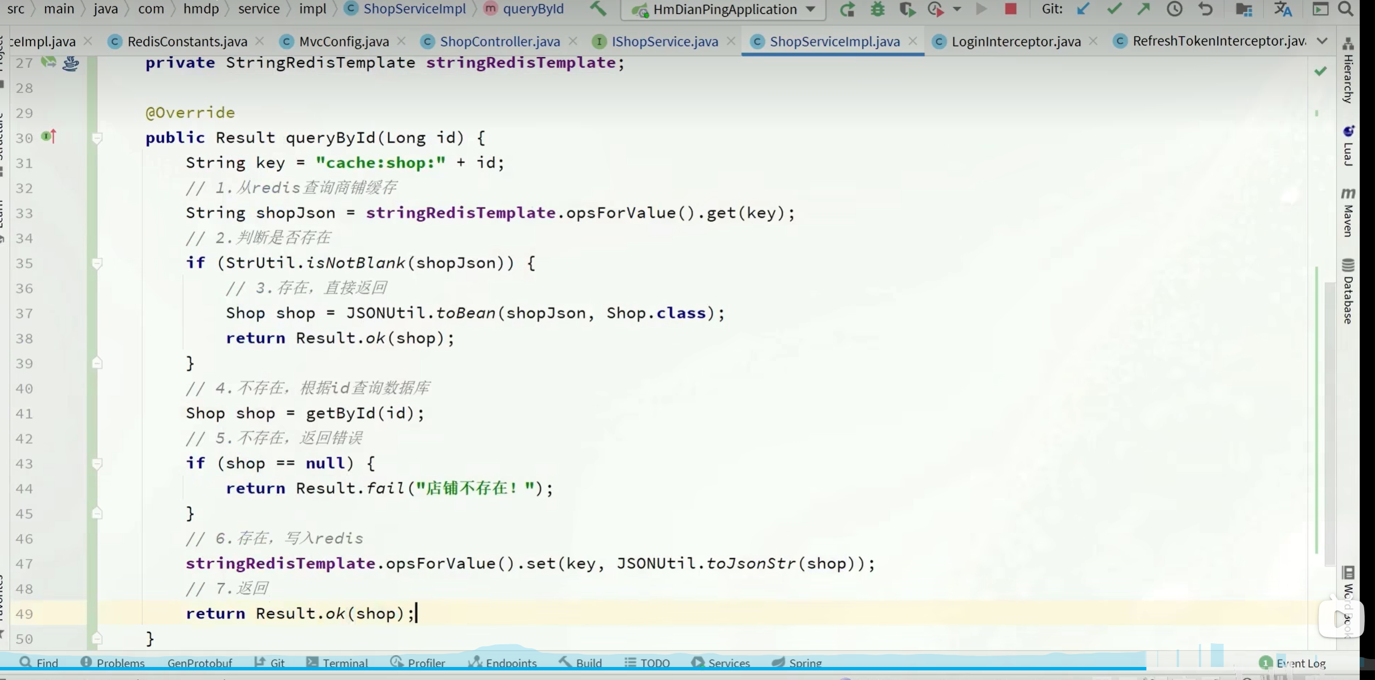Switch to the LoginInterceptor.java tab
The height and width of the screenshot is (680, 1375).
click(1016, 41)
